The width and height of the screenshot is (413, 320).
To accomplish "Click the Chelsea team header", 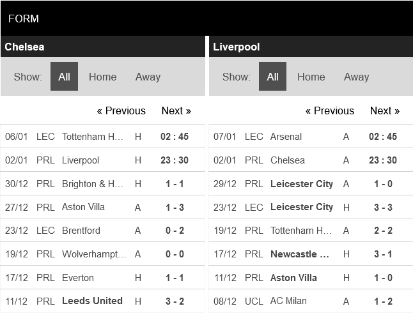I will point(24,47).
